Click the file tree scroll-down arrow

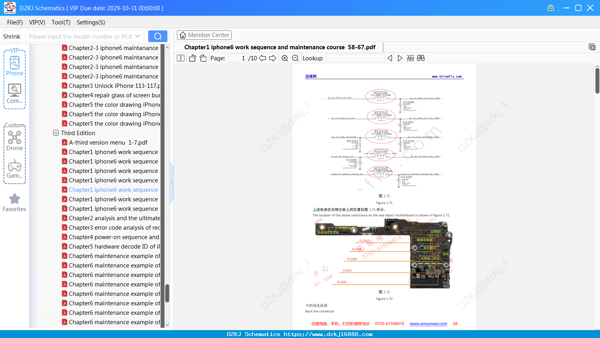[167, 325]
